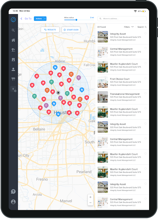
Task: Open the person contacts icon in the sidebar
Action: point(13,69)
